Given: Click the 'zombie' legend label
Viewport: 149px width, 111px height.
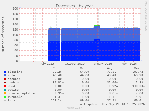Looking at the screenshot, I should click(x=13, y=83).
